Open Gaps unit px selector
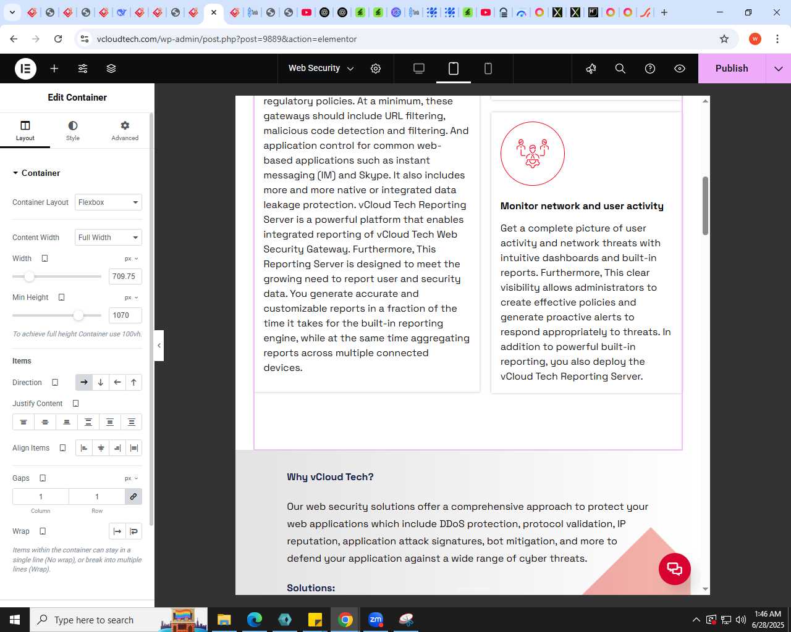 pyautogui.click(x=132, y=478)
